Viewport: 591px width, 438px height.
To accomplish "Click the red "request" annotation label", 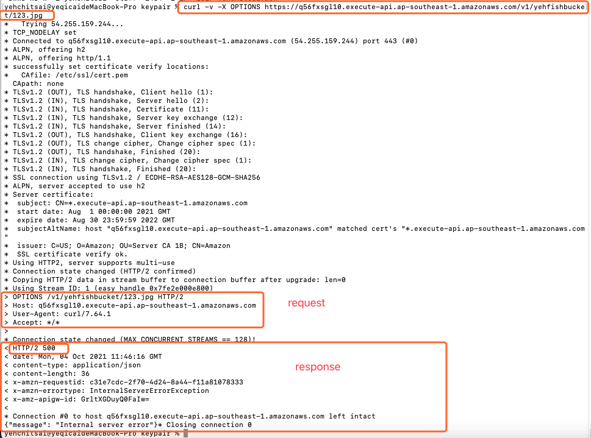I will pos(306,303).
